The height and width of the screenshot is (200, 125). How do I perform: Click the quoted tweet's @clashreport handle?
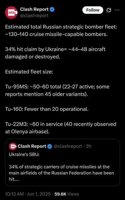point(68,146)
